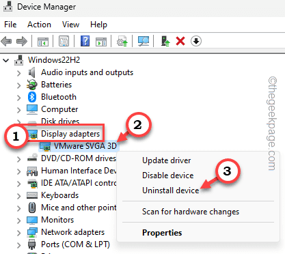Image resolution: width=285 pixels, height=254 pixels.
Task: Select the Windows22H2 tree label
Action: [x=54, y=60]
